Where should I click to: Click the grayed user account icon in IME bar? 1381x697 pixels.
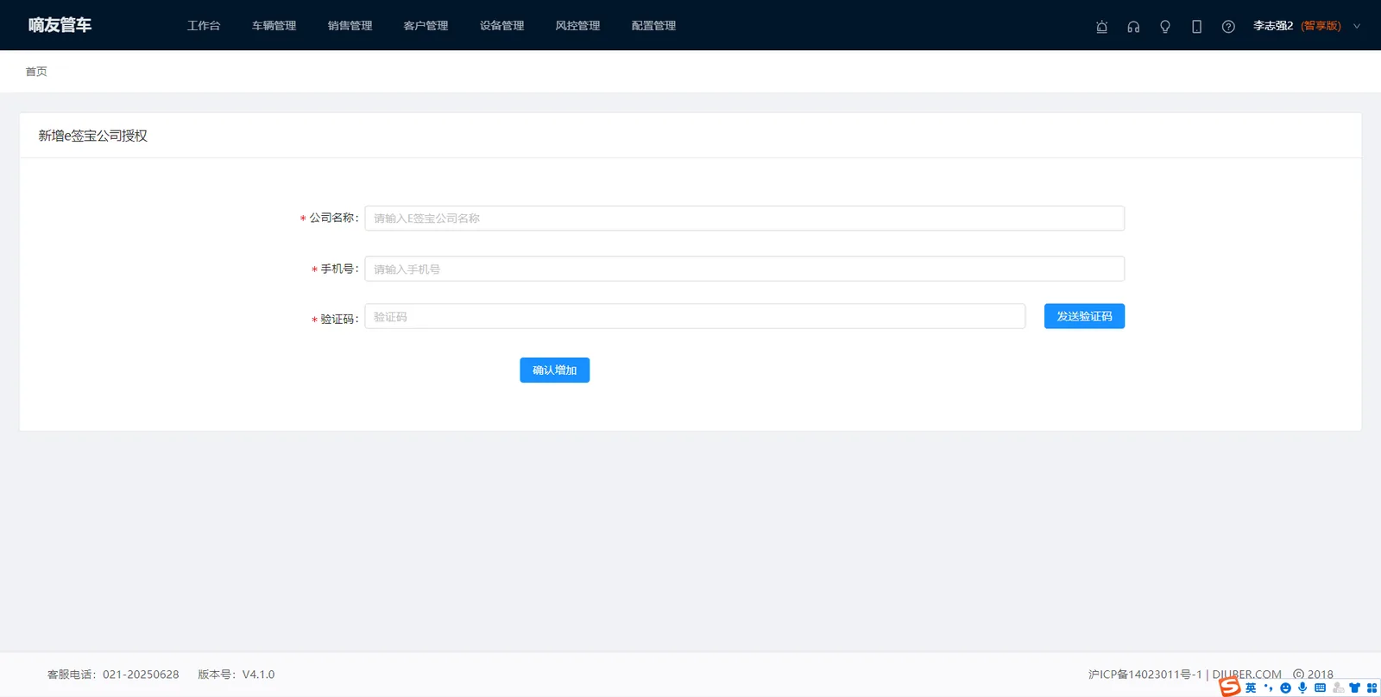[x=1338, y=688]
